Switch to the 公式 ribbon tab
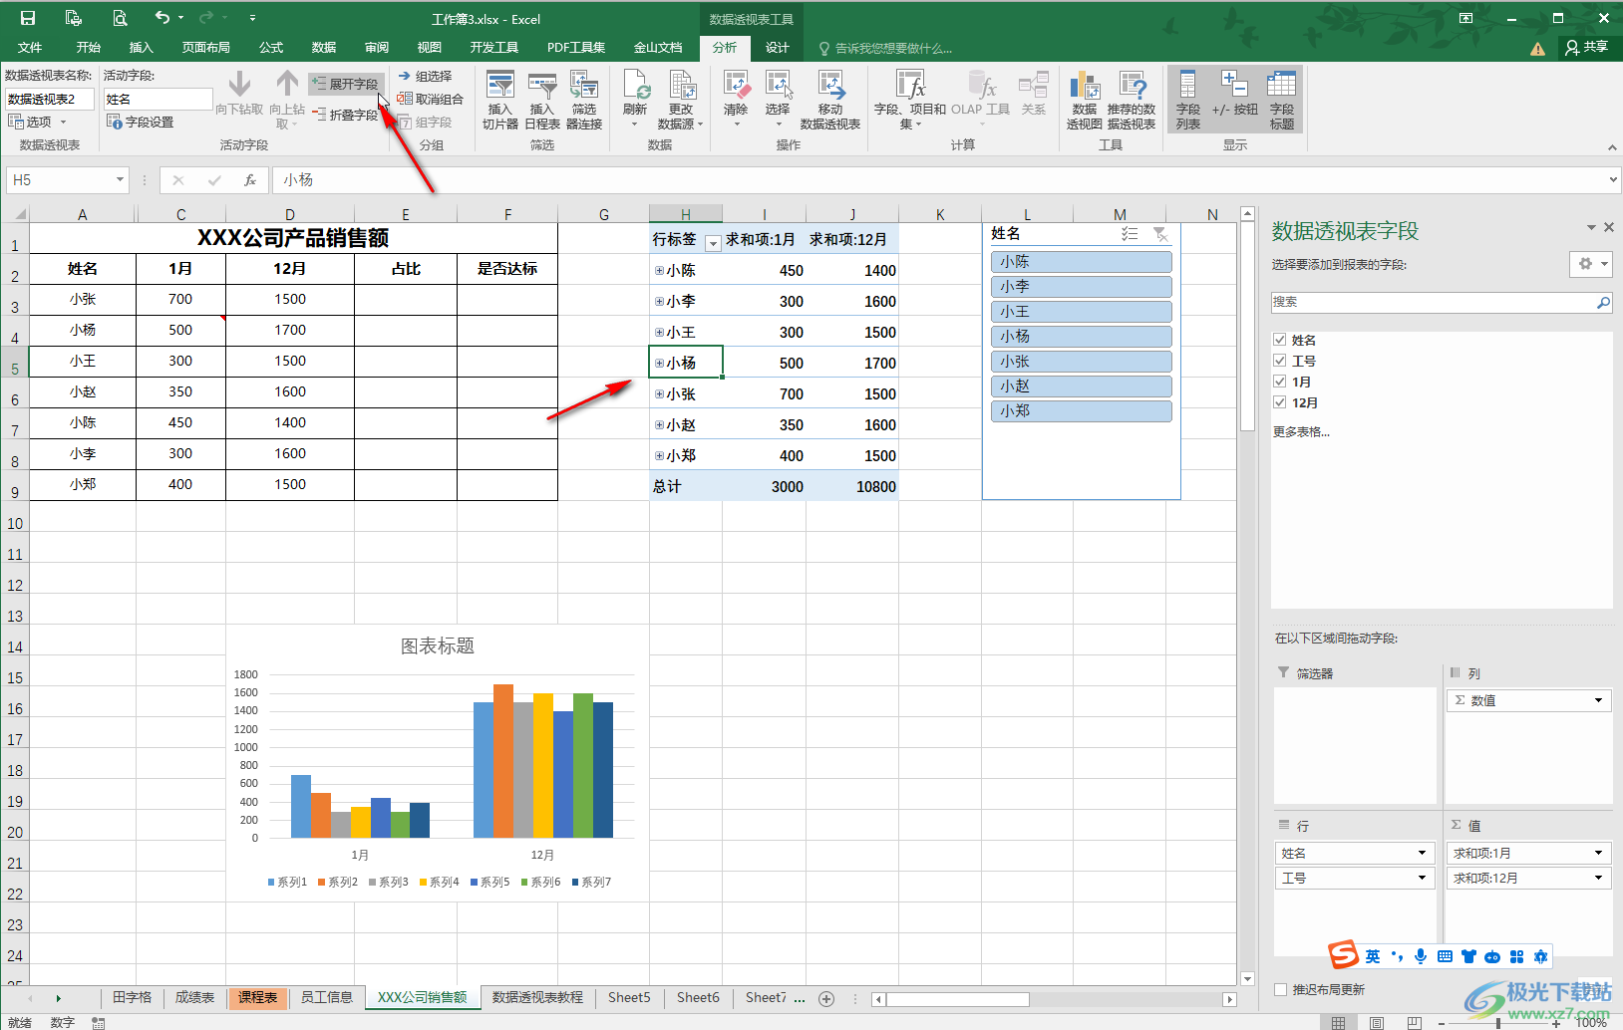 coord(271,47)
